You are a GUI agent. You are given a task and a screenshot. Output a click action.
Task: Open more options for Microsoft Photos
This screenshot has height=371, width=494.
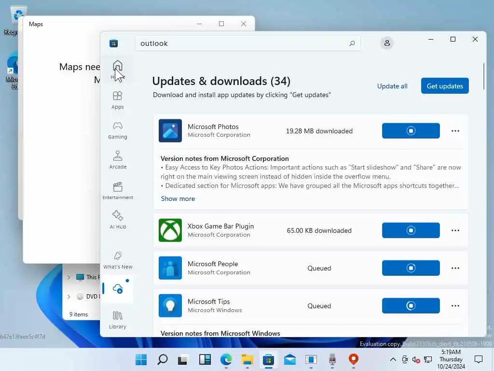(455, 130)
